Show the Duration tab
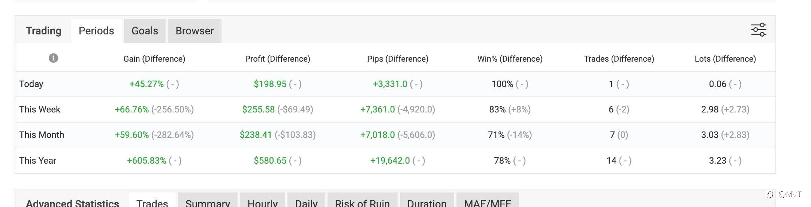Image resolution: width=811 pixels, height=207 pixels. point(427,202)
